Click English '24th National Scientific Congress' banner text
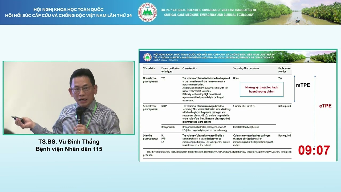341x192 pixels. click(208, 12)
